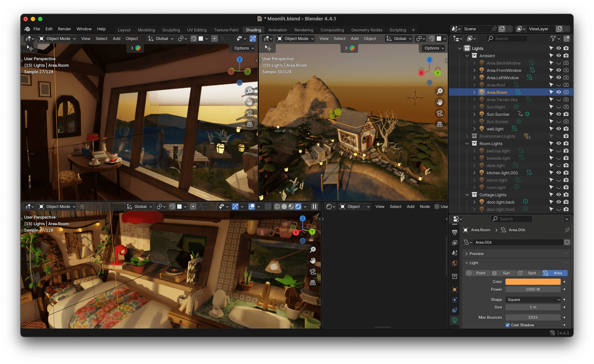Open Object Mode dropdown in top-left viewport
Viewport: 594px width, 364px height.
pyautogui.click(x=58, y=39)
